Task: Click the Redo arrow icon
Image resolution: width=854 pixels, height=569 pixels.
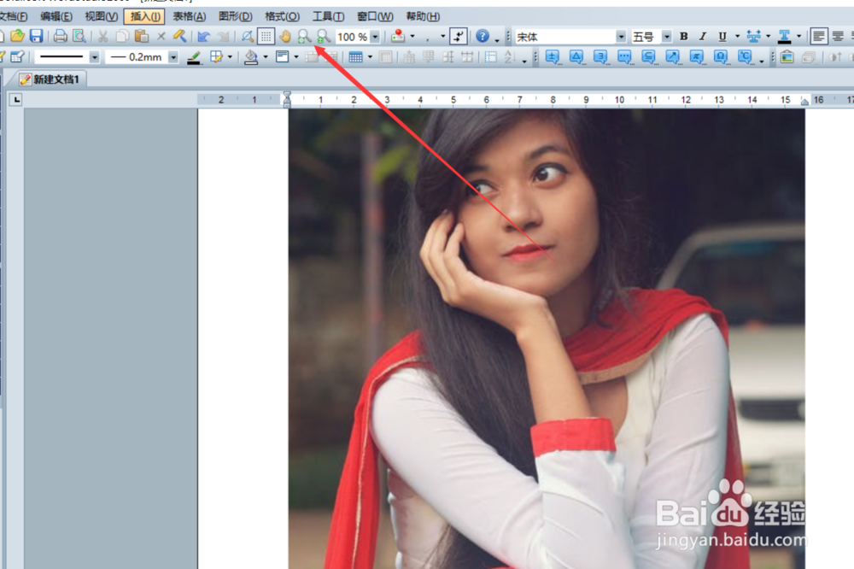Action: click(x=223, y=37)
